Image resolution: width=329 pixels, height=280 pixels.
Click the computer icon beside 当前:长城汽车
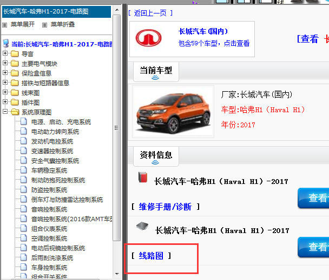(x=6, y=44)
